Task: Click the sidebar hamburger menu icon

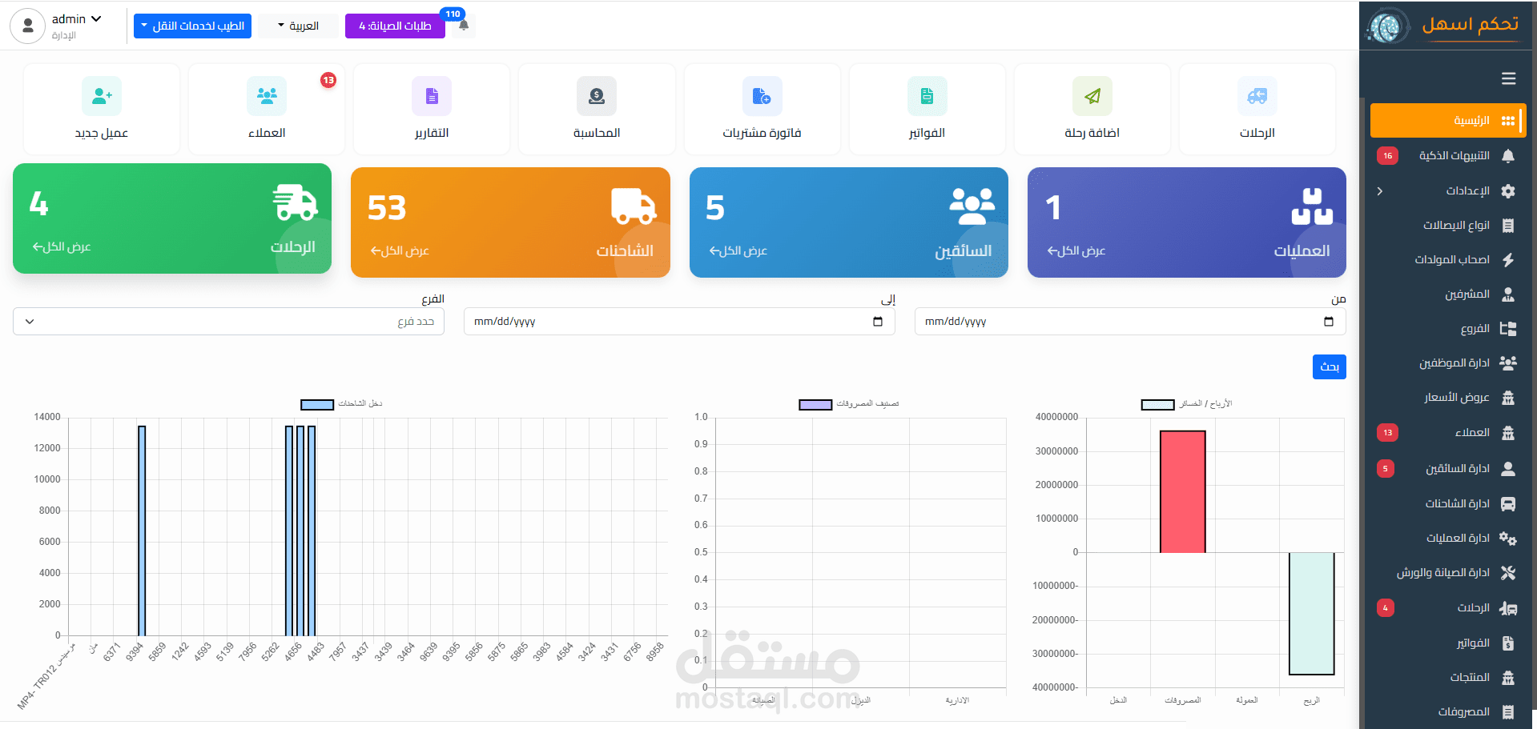Action: pos(1508,78)
